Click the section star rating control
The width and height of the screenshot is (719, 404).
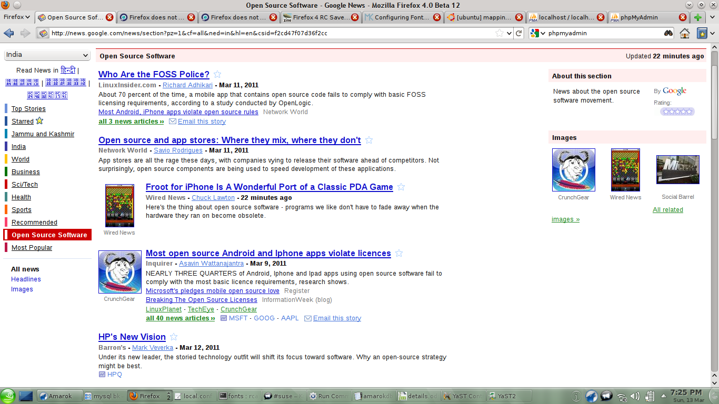tap(677, 112)
